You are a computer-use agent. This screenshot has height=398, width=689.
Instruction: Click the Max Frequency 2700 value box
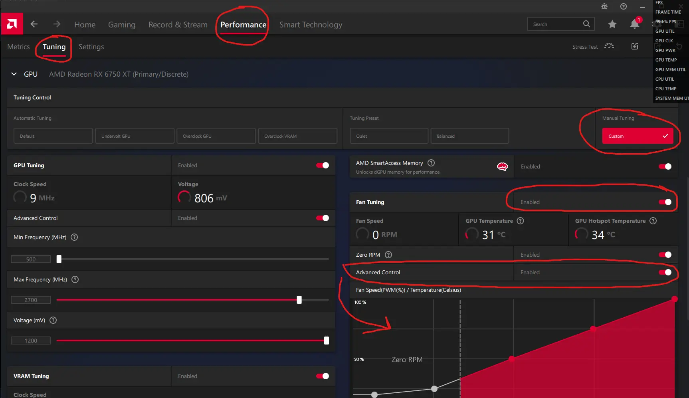[x=31, y=300]
